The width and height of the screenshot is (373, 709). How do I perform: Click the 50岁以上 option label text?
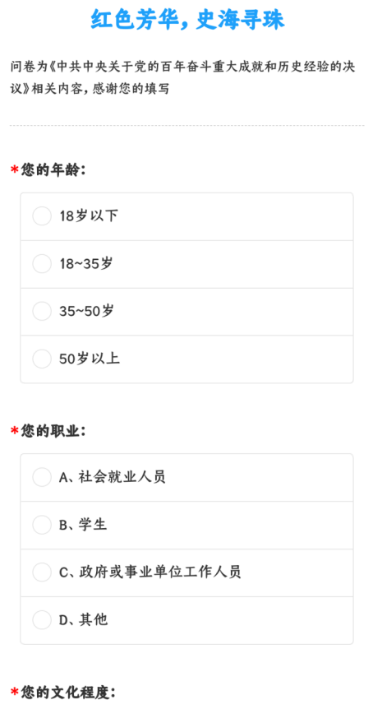tap(90, 359)
